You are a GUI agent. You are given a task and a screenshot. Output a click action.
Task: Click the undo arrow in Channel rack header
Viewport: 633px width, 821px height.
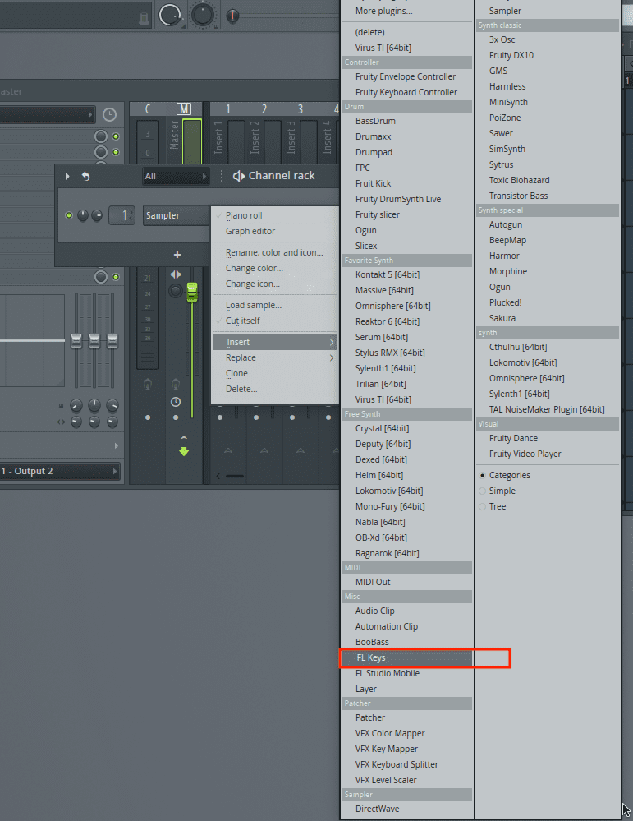pyautogui.click(x=85, y=177)
